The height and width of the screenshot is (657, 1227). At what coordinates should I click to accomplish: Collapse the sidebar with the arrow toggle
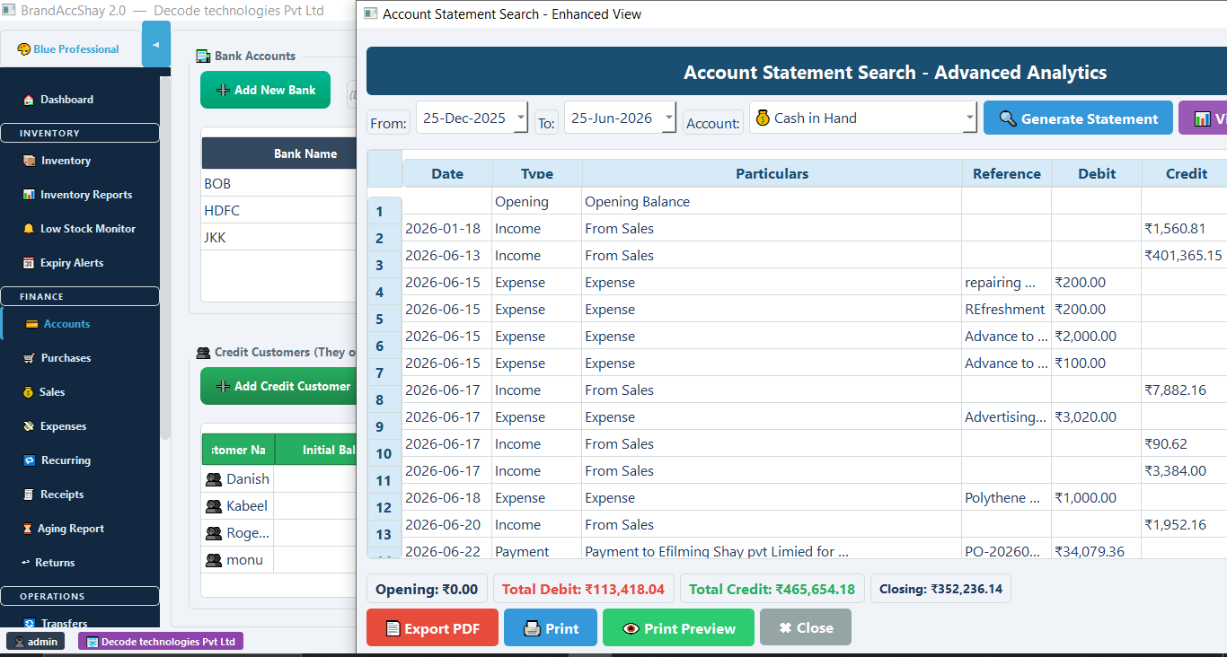(156, 44)
